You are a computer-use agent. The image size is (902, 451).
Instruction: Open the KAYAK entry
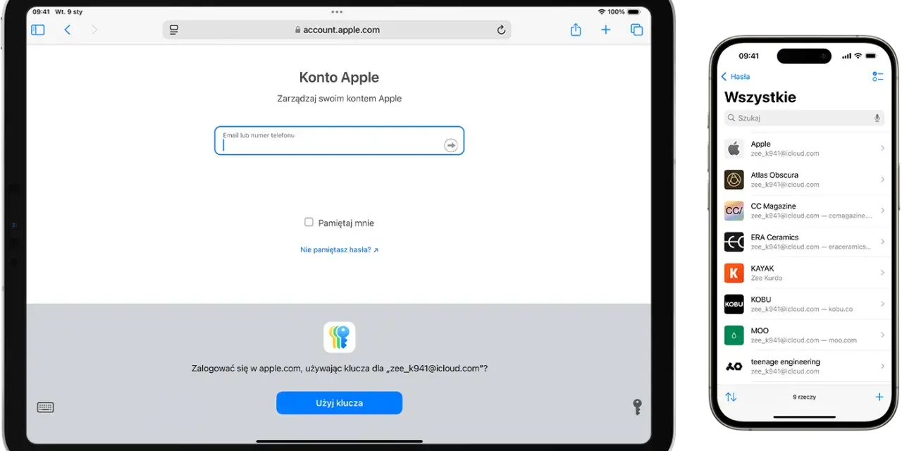(x=804, y=273)
